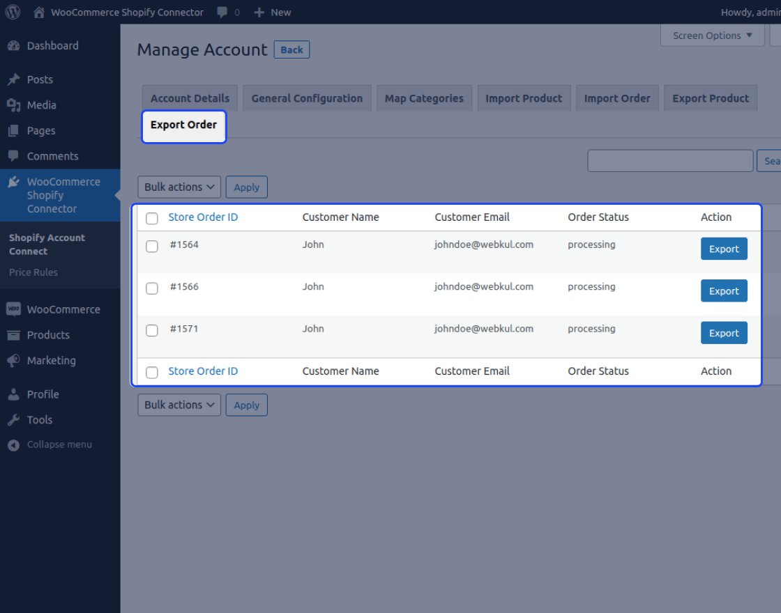Open the Import Product tab
This screenshot has width=781, height=613.
coord(524,98)
